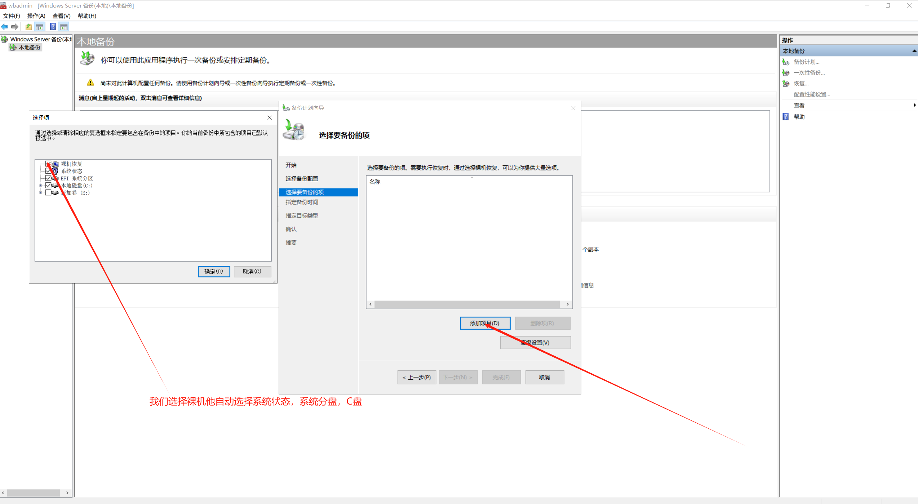Open the 查看(V) menu
The height and width of the screenshot is (504, 918).
tap(61, 16)
